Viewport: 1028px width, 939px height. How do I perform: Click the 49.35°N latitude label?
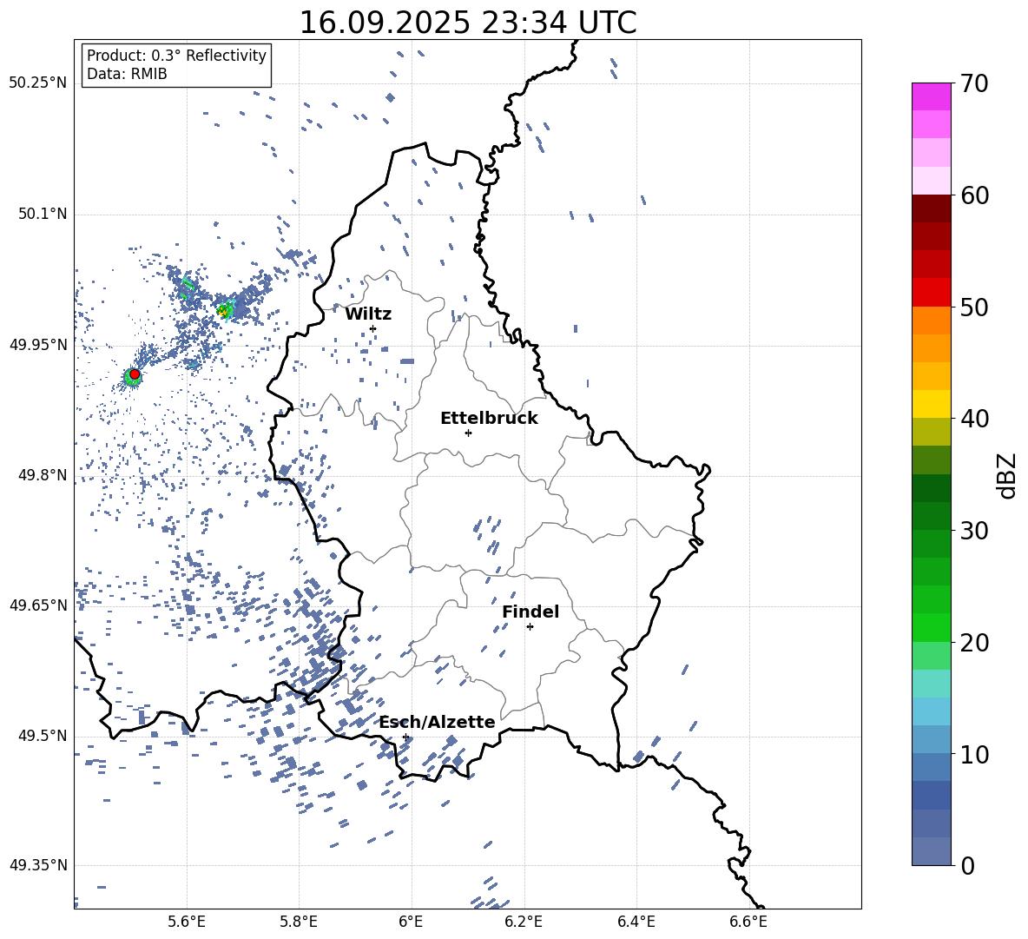(38, 865)
